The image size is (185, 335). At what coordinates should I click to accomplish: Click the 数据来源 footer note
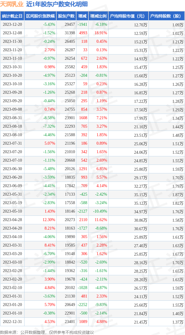[x=47, y=332]
